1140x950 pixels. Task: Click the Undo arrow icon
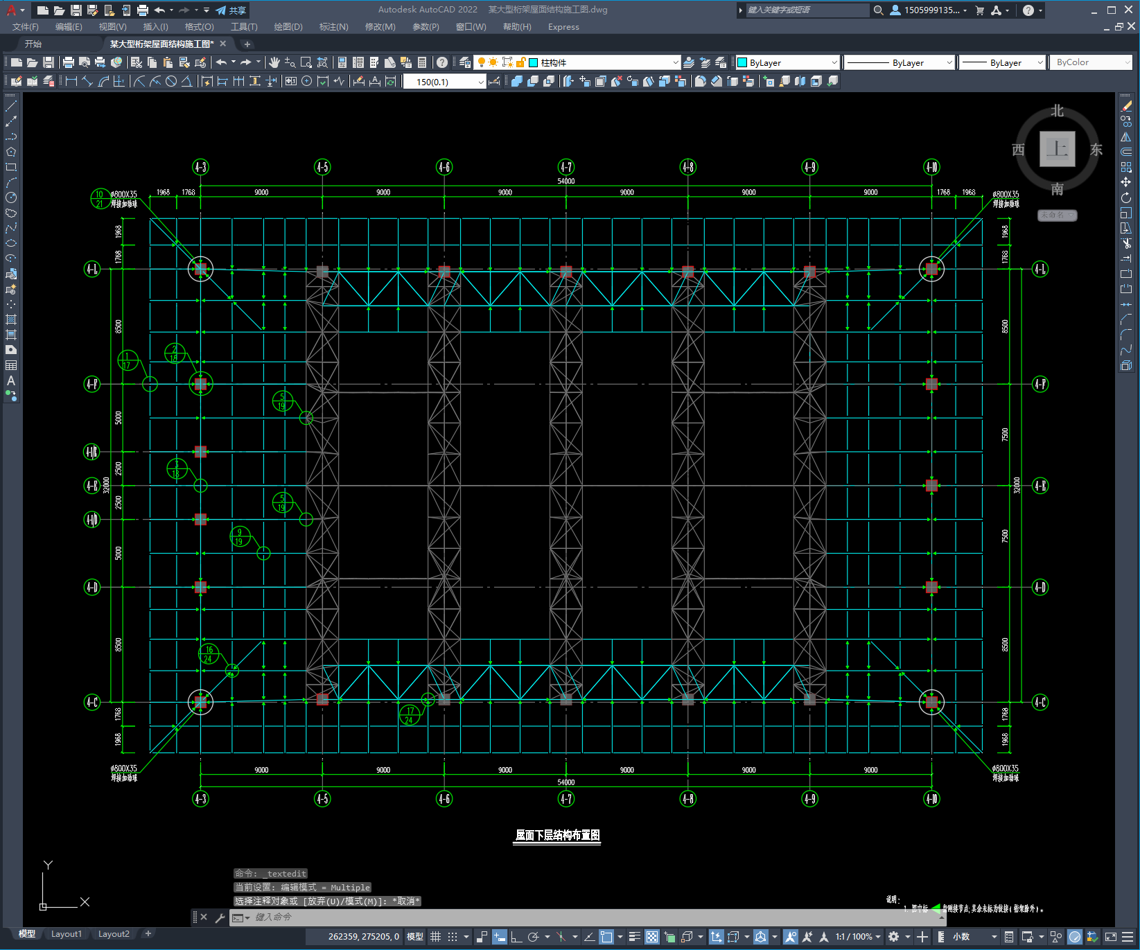221,62
